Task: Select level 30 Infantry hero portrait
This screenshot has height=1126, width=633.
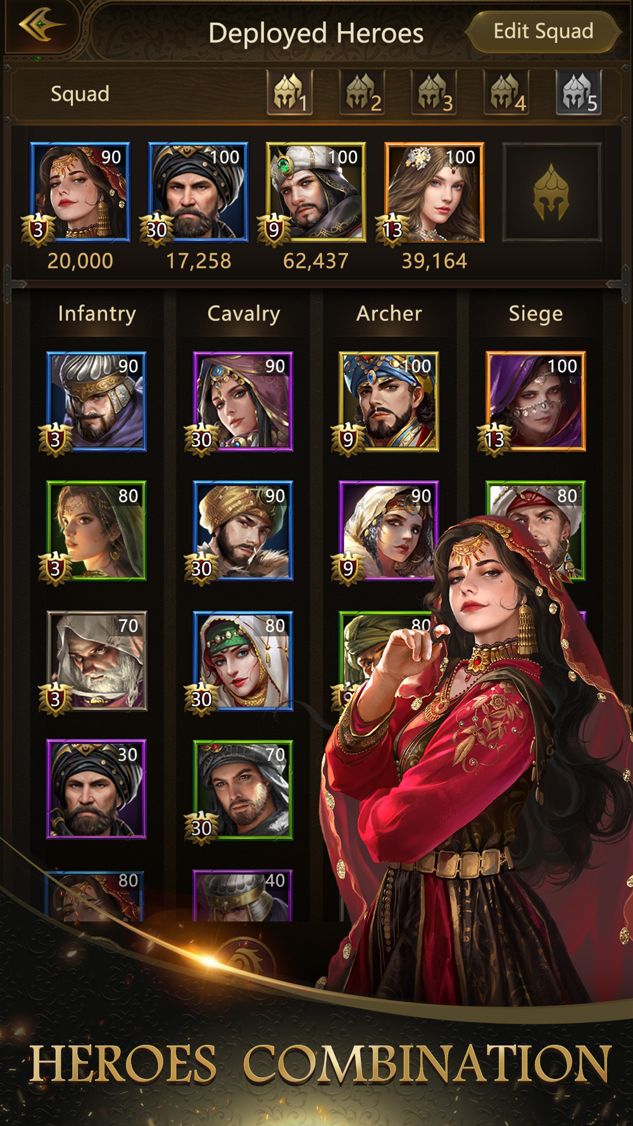Action: point(97,789)
